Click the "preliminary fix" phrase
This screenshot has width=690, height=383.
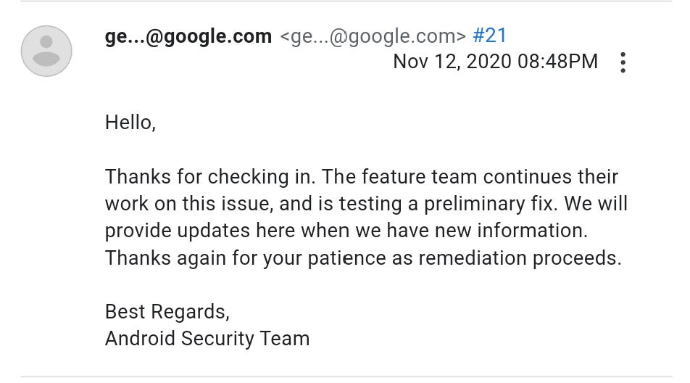click(x=488, y=205)
